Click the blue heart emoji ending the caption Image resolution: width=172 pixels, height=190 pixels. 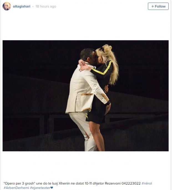pos(52,188)
